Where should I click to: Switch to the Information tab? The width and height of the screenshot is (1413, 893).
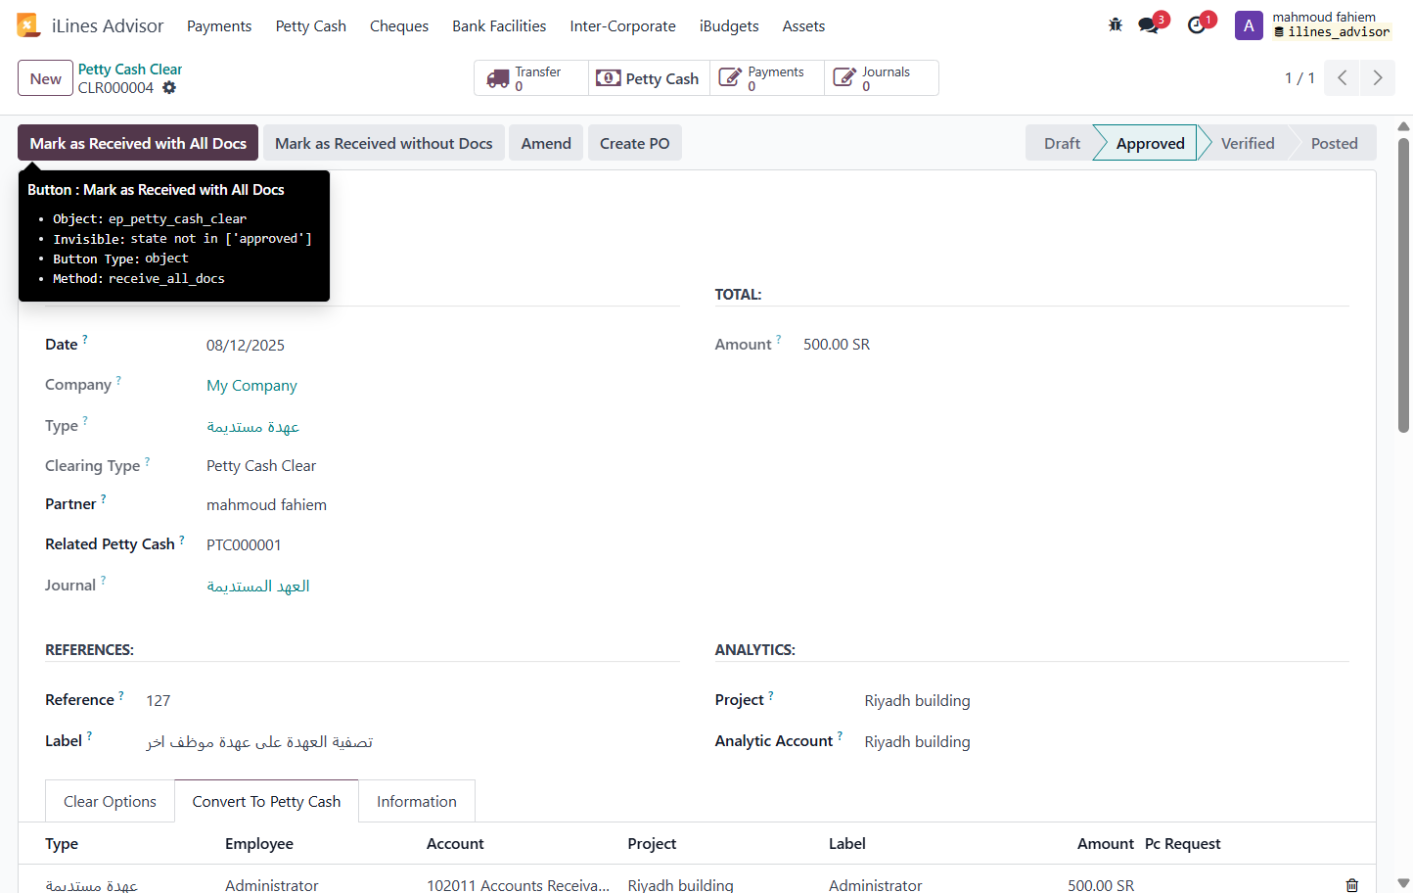(x=417, y=801)
